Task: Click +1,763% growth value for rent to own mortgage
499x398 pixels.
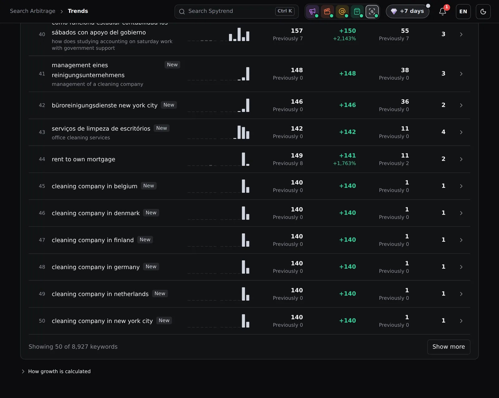Action: tap(344, 163)
